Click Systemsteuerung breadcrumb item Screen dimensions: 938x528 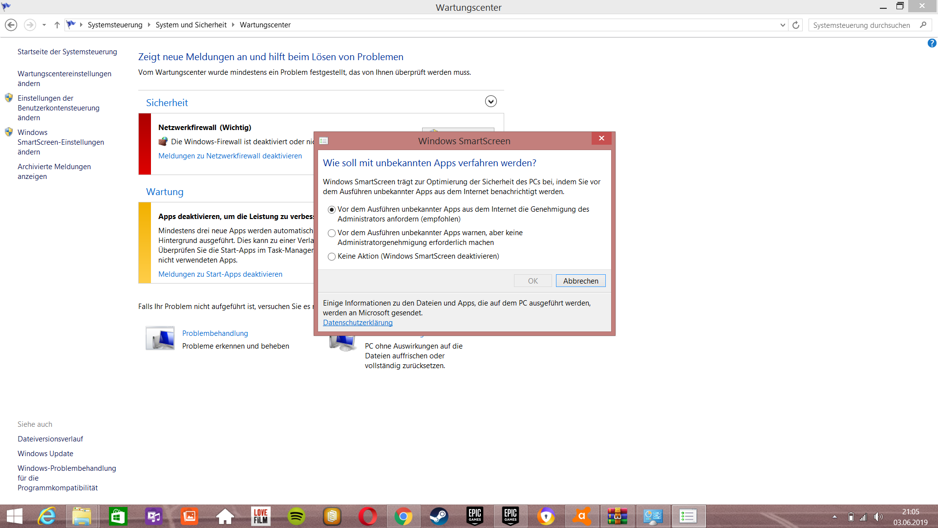pos(115,25)
